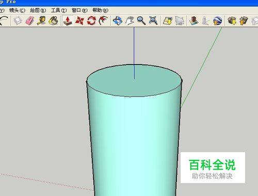Image resolution: width=258 pixels, height=196 pixels.
Task: Click the Toggle Terrain icon
Action: [180, 21]
